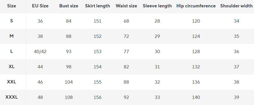The image size is (254, 105).
Task: Select the Waist size header
Action: [126, 6]
